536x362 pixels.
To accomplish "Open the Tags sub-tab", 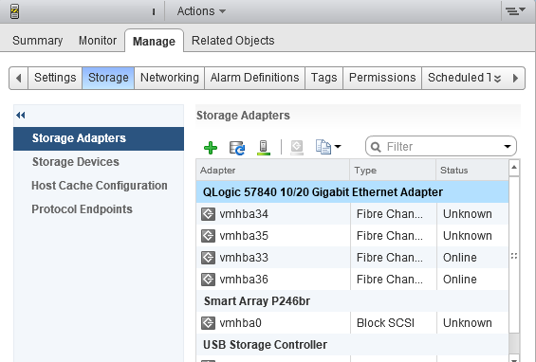I will 323,78.
